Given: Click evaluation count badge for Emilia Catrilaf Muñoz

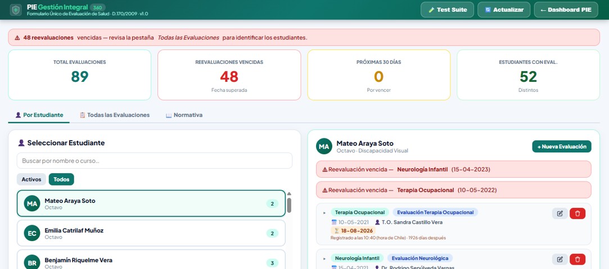Looking at the screenshot, I should pos(272,233).
